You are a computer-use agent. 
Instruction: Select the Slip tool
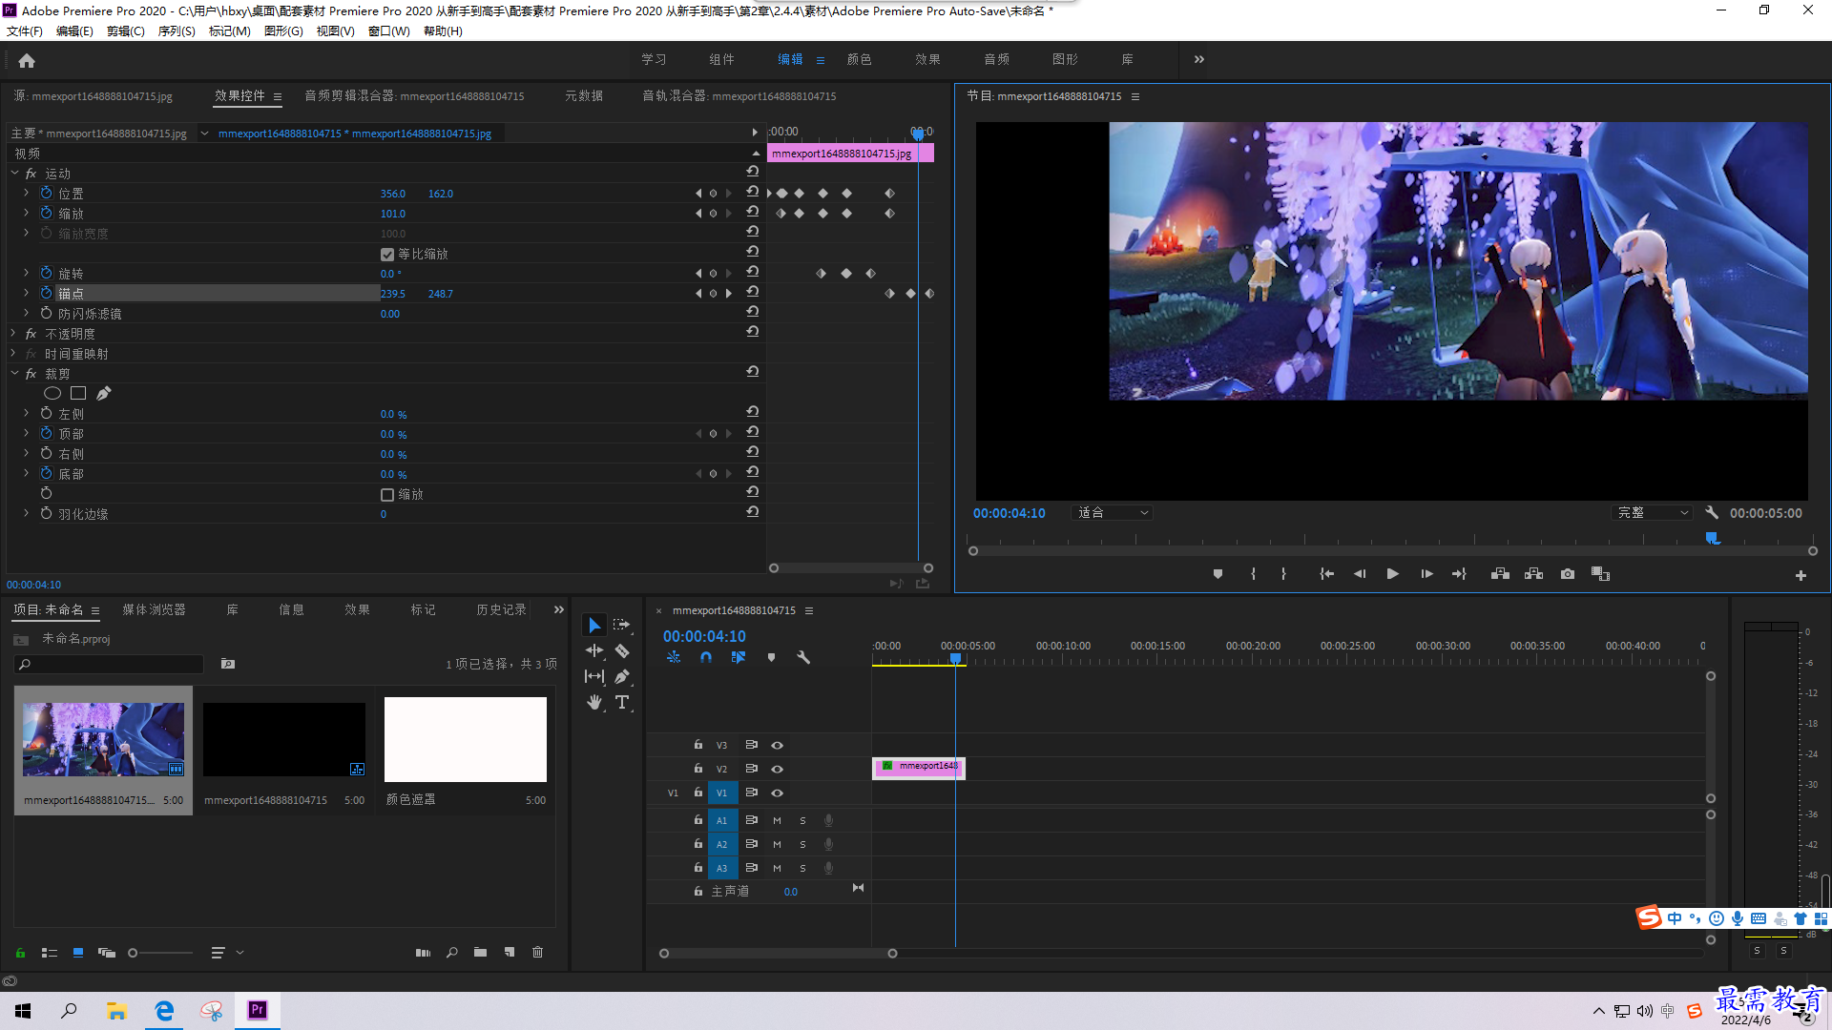tap(594, 676)
